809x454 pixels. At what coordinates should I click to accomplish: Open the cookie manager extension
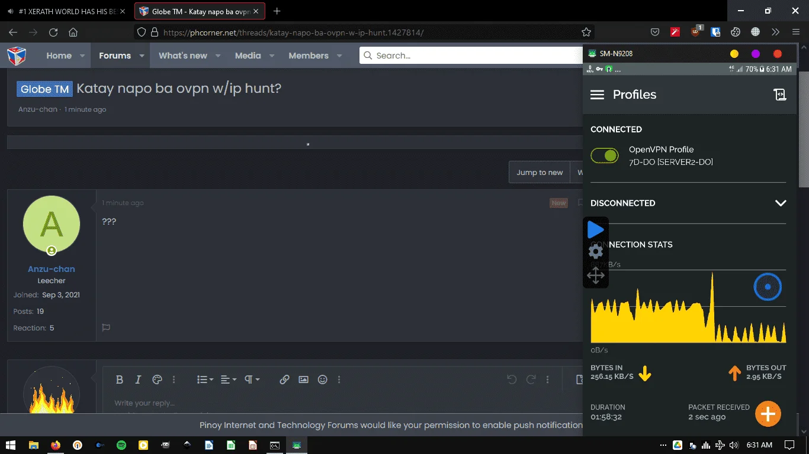736,33
